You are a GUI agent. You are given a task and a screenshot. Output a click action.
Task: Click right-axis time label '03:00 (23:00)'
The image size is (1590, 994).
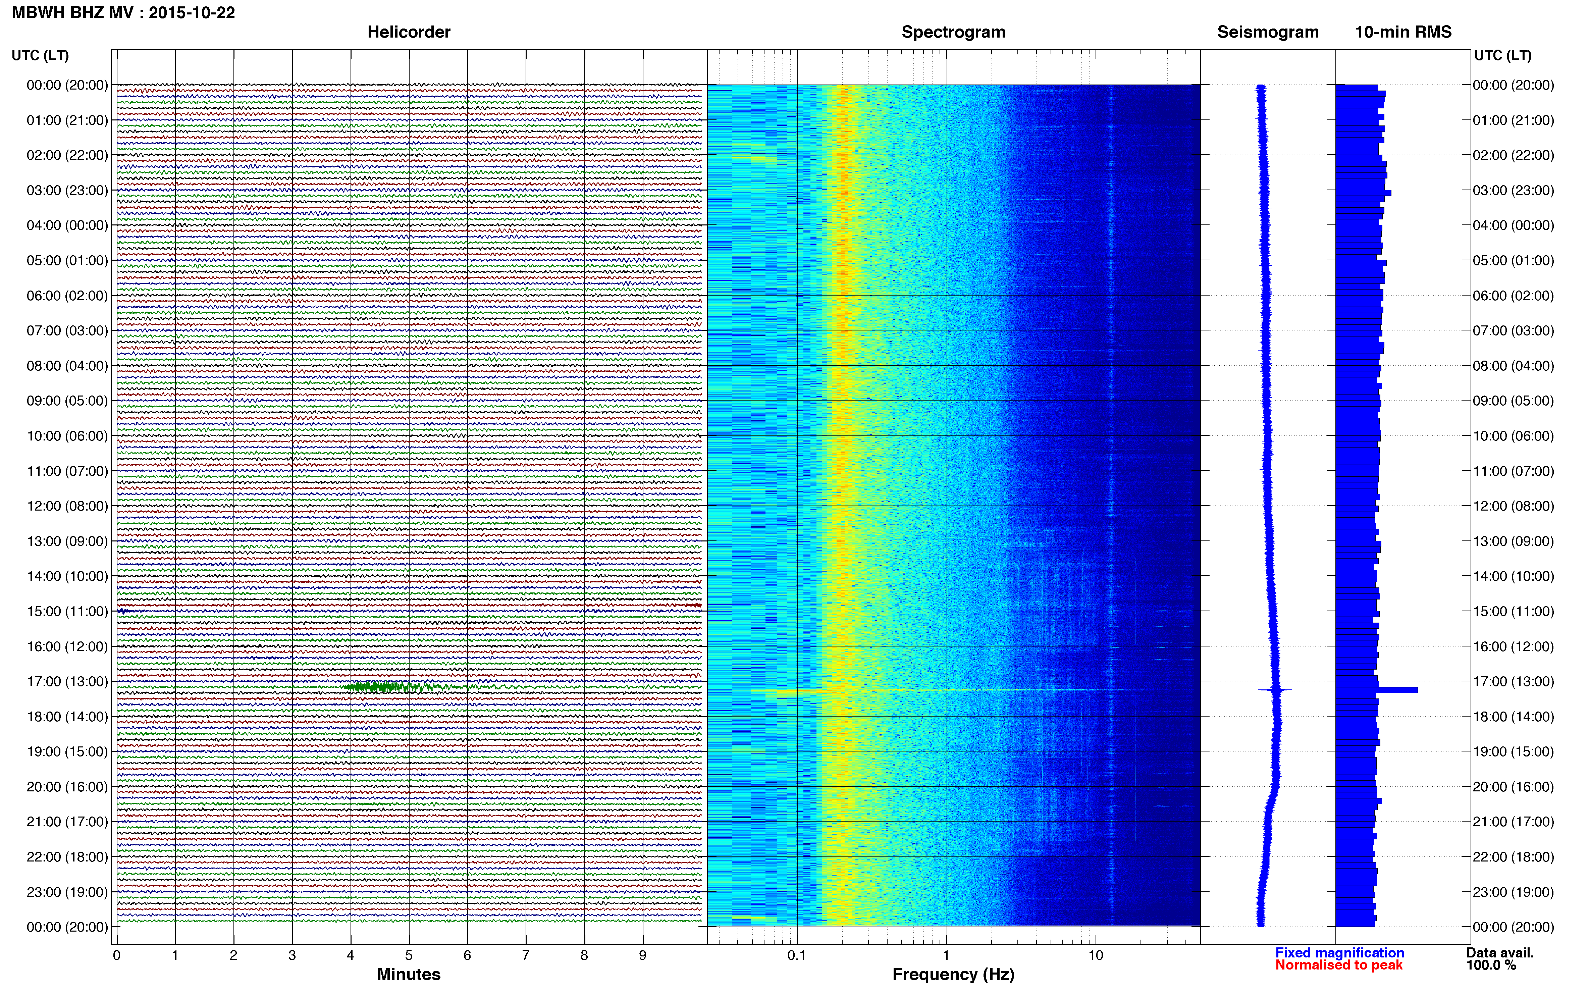pos(1513,191)
